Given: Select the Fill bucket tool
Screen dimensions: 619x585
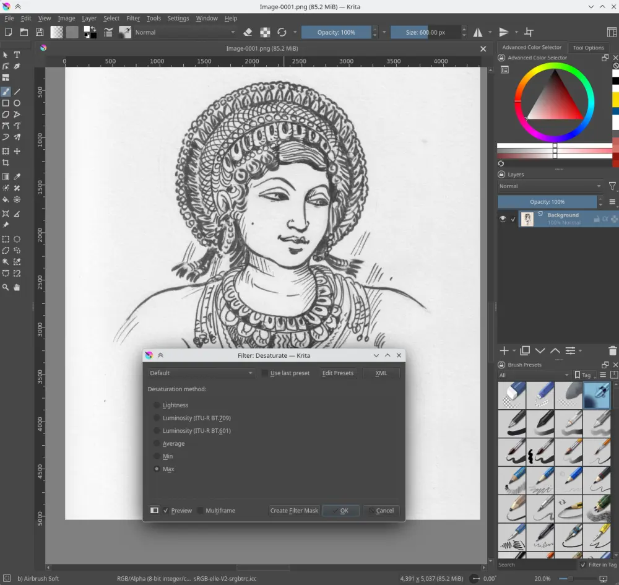Looking at the screenshot, I should [x=6, y=200].
